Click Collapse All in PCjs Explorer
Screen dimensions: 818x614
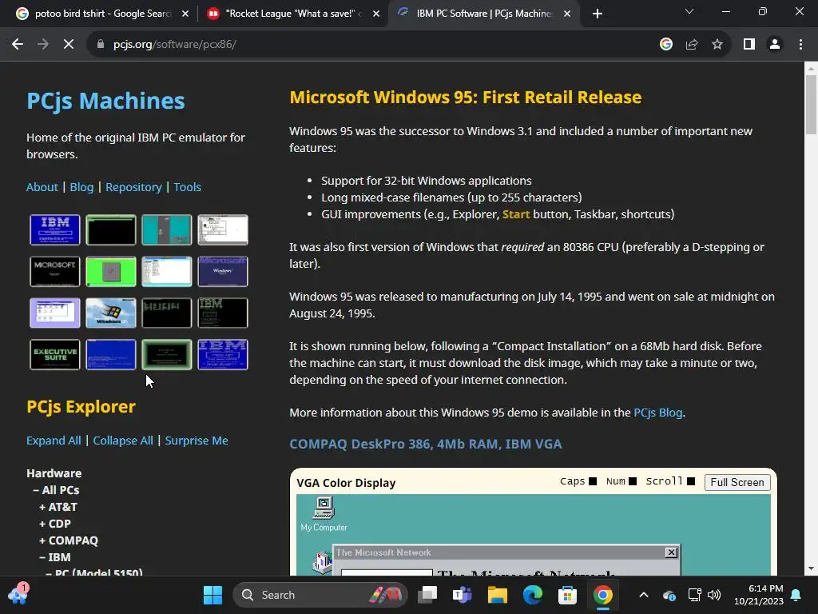pyautogui.click(x=123, y=441)
